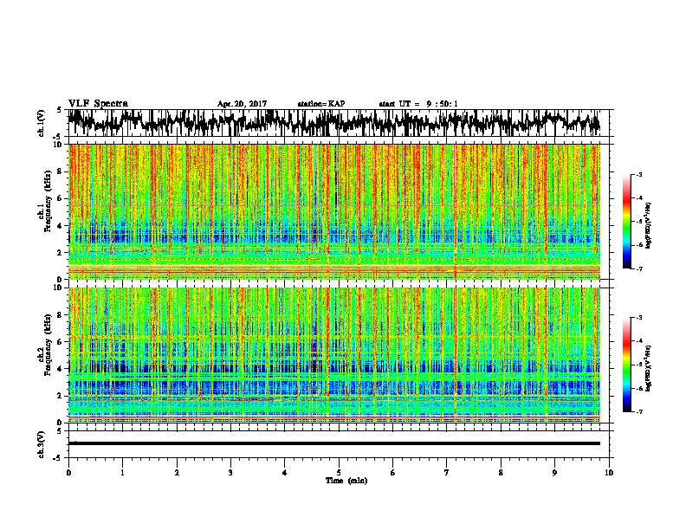The width and height of the screenshot is (686, 530).
Task: Click the "station=KAP" header label
Action: coord(321,104)
